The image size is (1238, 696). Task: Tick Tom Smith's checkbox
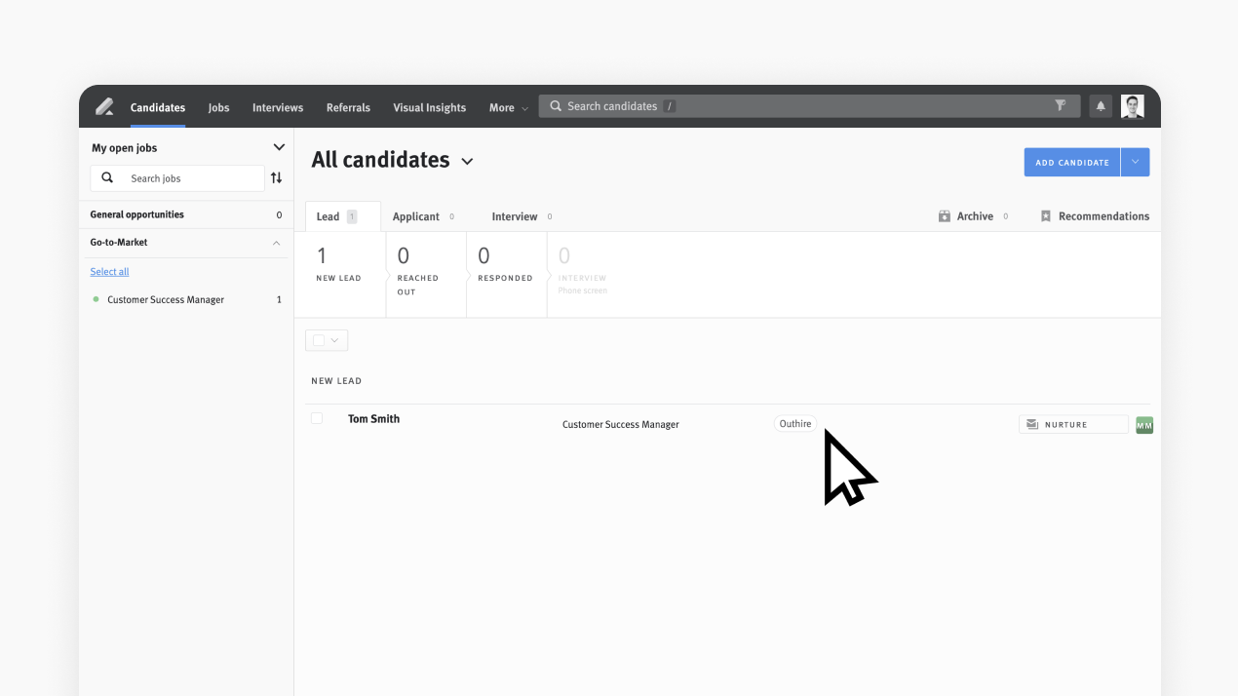317,418
